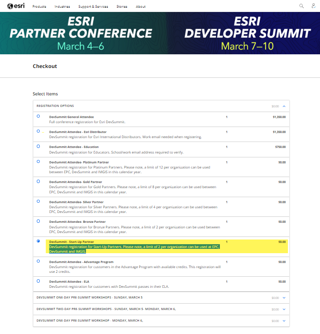Click the Platinum Partner 12 per organization description
Image resolution: width=320 pixels, height=334 pixels.
point(130,169)
